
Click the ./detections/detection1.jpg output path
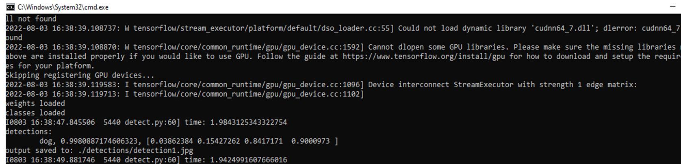(x=135, y=150)
